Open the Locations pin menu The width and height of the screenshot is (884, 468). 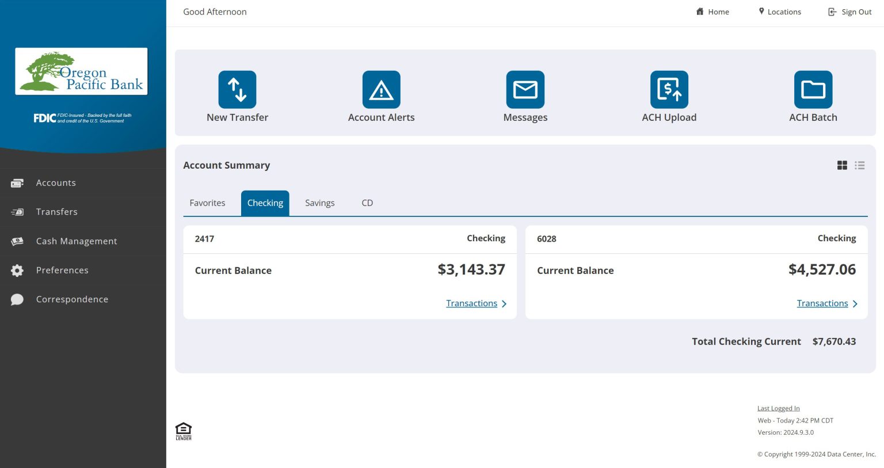coord(779,12)
